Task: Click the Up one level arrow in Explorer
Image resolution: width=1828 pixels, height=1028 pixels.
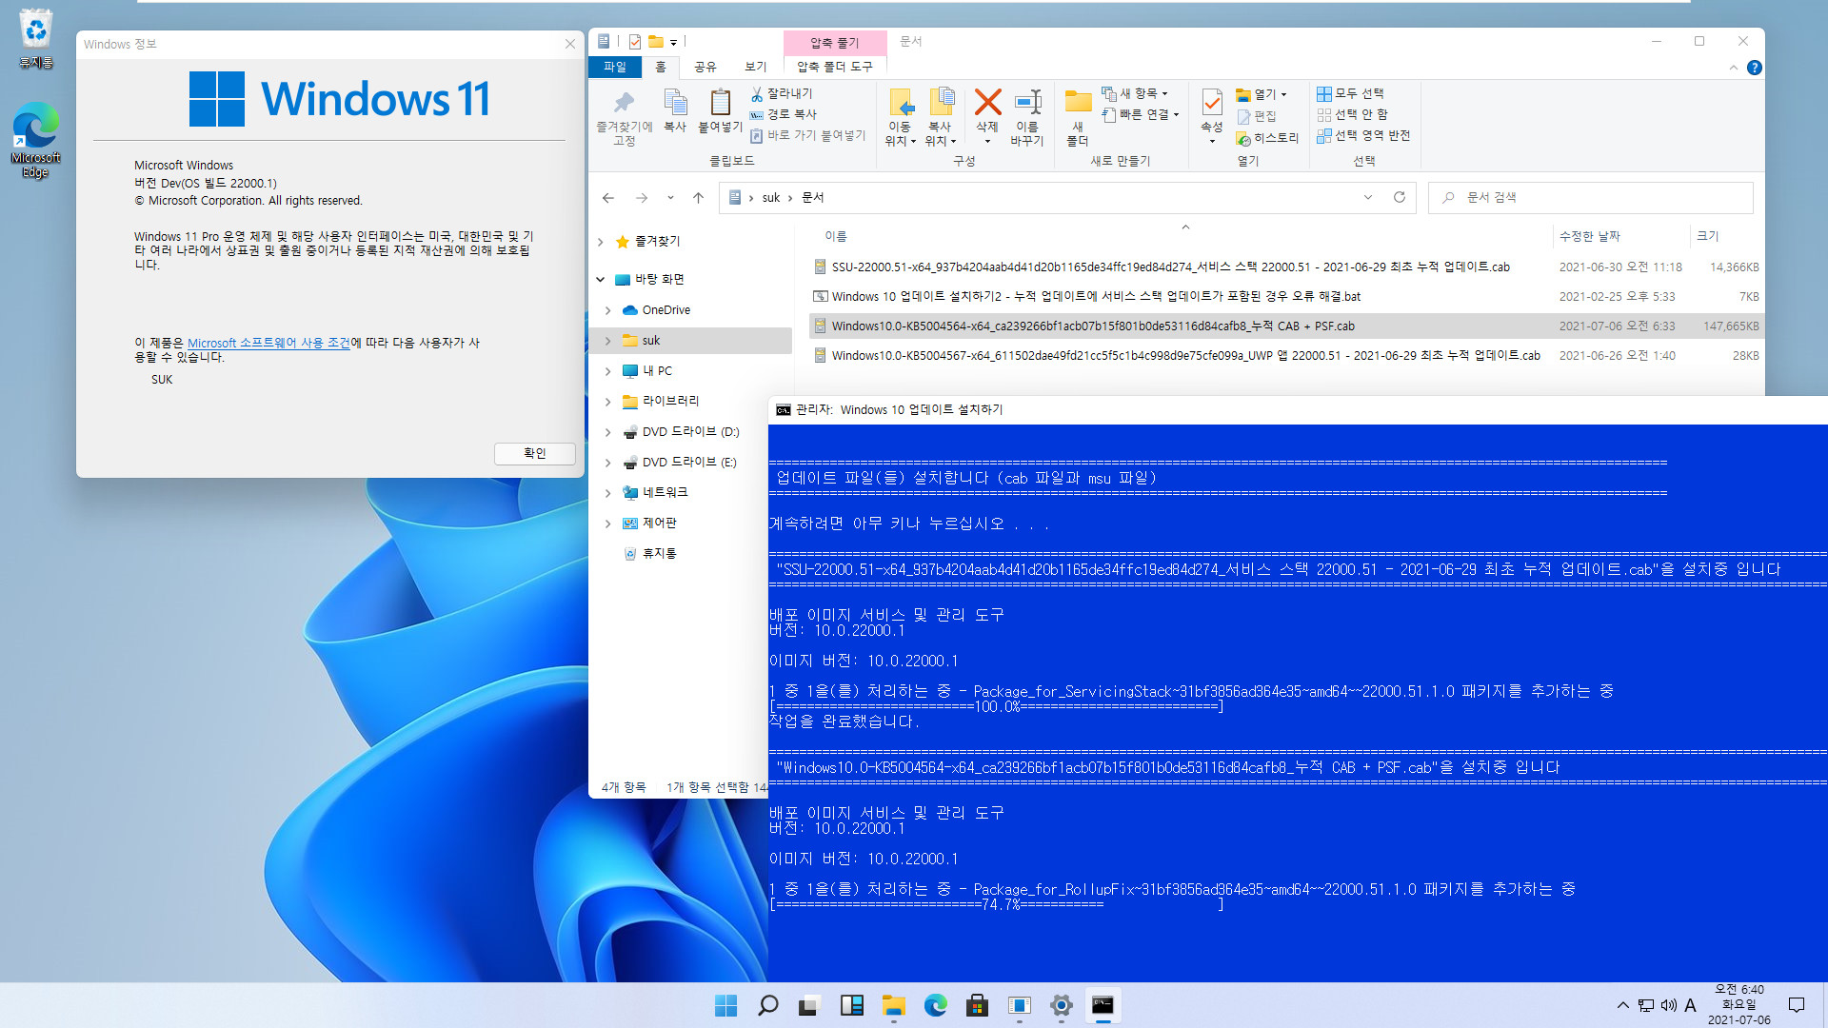Action: click(x=698, y=197)
